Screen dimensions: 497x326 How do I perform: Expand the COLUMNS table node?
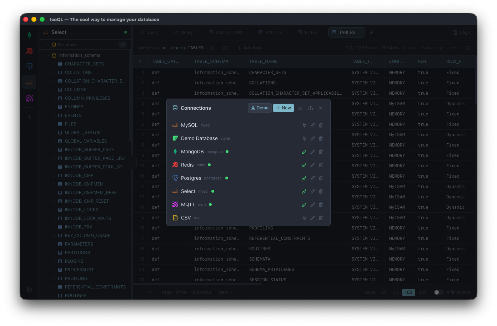tap(54, 90)
